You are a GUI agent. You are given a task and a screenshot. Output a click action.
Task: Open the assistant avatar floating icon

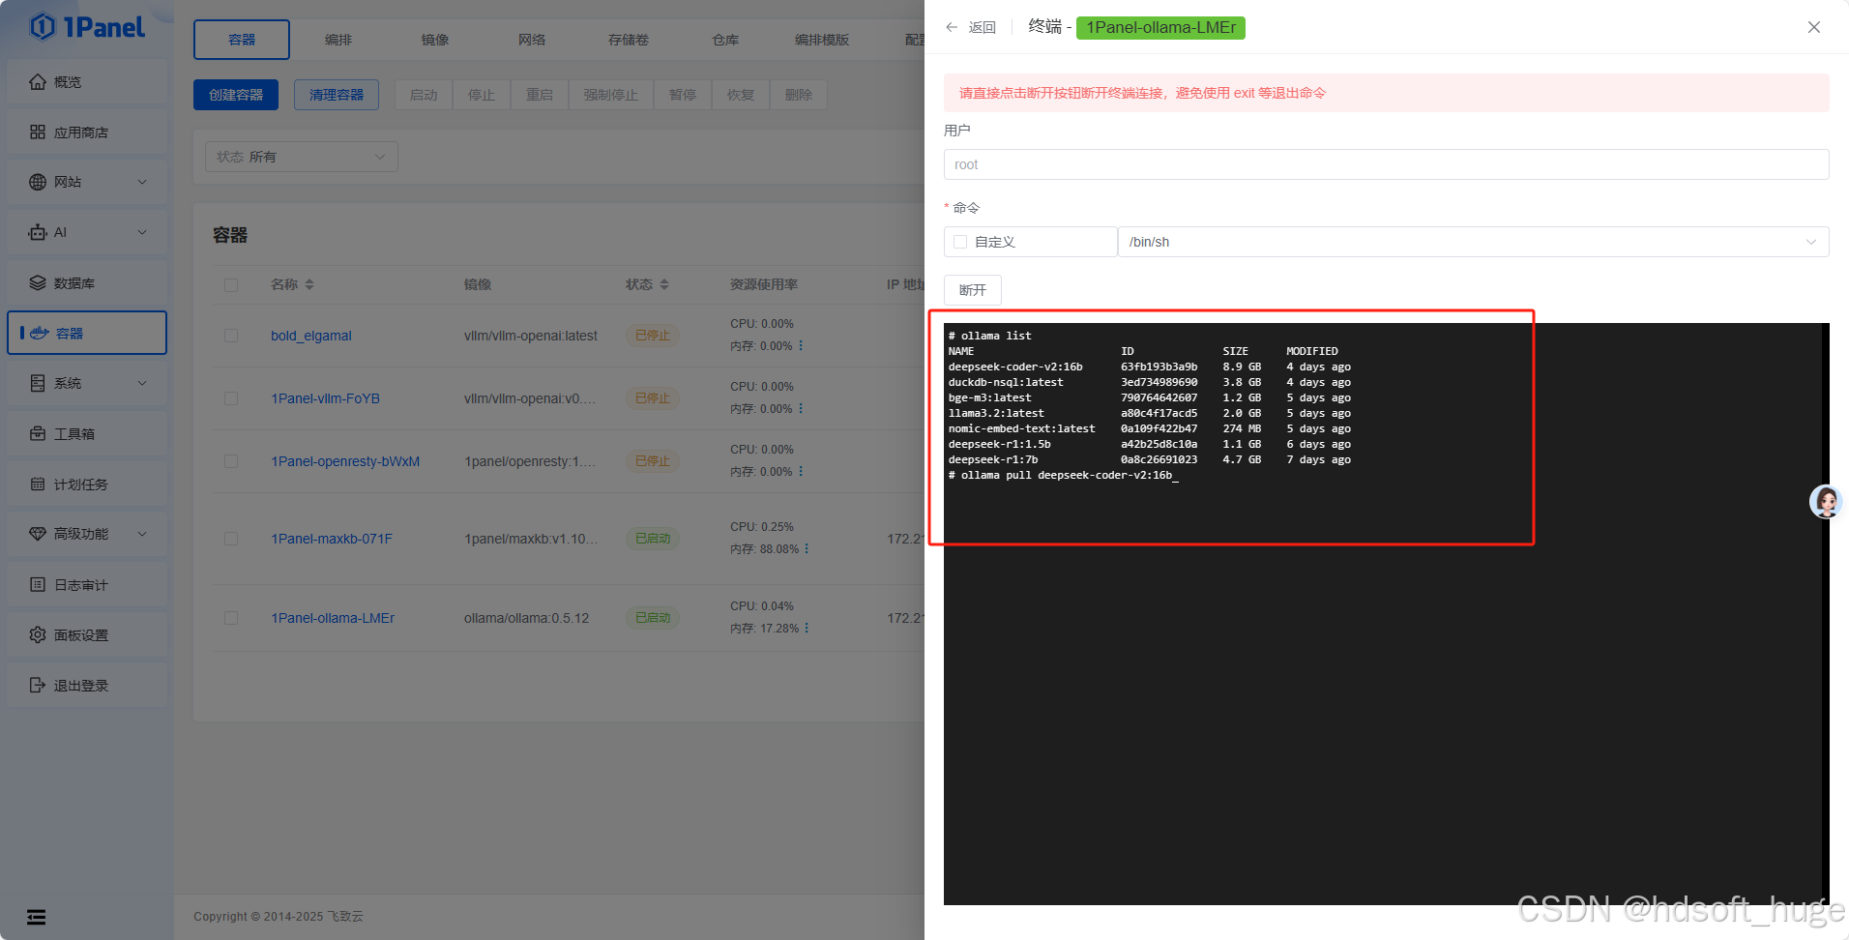point(1826,501)
